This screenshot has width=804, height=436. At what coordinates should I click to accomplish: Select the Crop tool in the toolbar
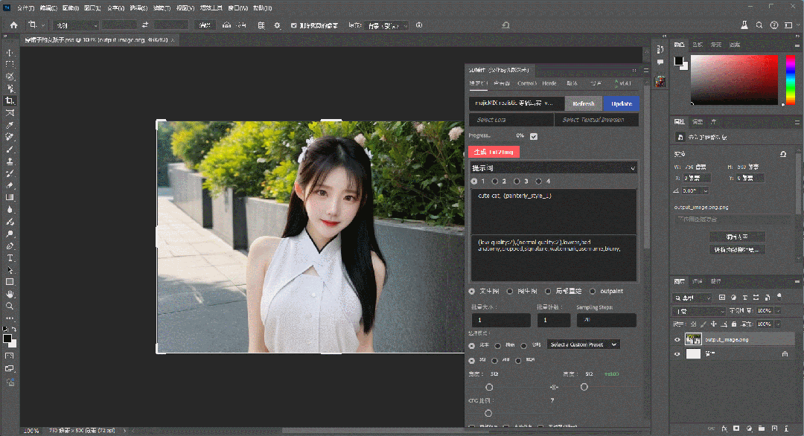tap(10, 100)
